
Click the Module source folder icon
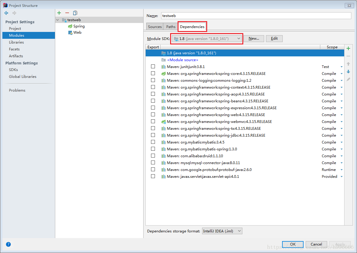[164, 60]
